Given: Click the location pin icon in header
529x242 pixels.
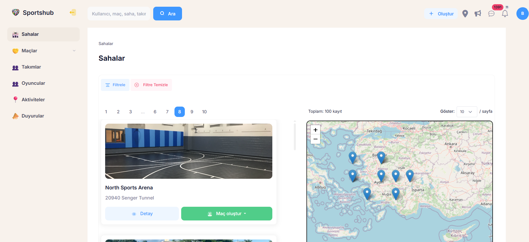Looking at the screenshot, I should 465,14.
